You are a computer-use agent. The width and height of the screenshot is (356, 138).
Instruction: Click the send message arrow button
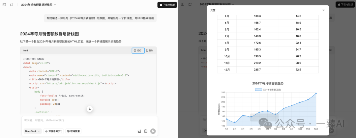153,131
